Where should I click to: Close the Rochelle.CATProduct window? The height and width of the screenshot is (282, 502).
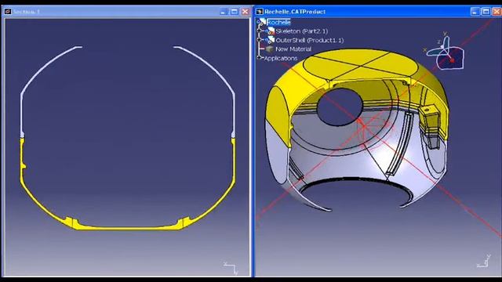pyautogui.click(x=497, y=12)
